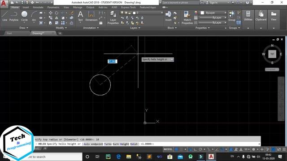Toggle clean screen icon in status bar
This screenshot has width=287, height=161.
(x=279, y=149)
